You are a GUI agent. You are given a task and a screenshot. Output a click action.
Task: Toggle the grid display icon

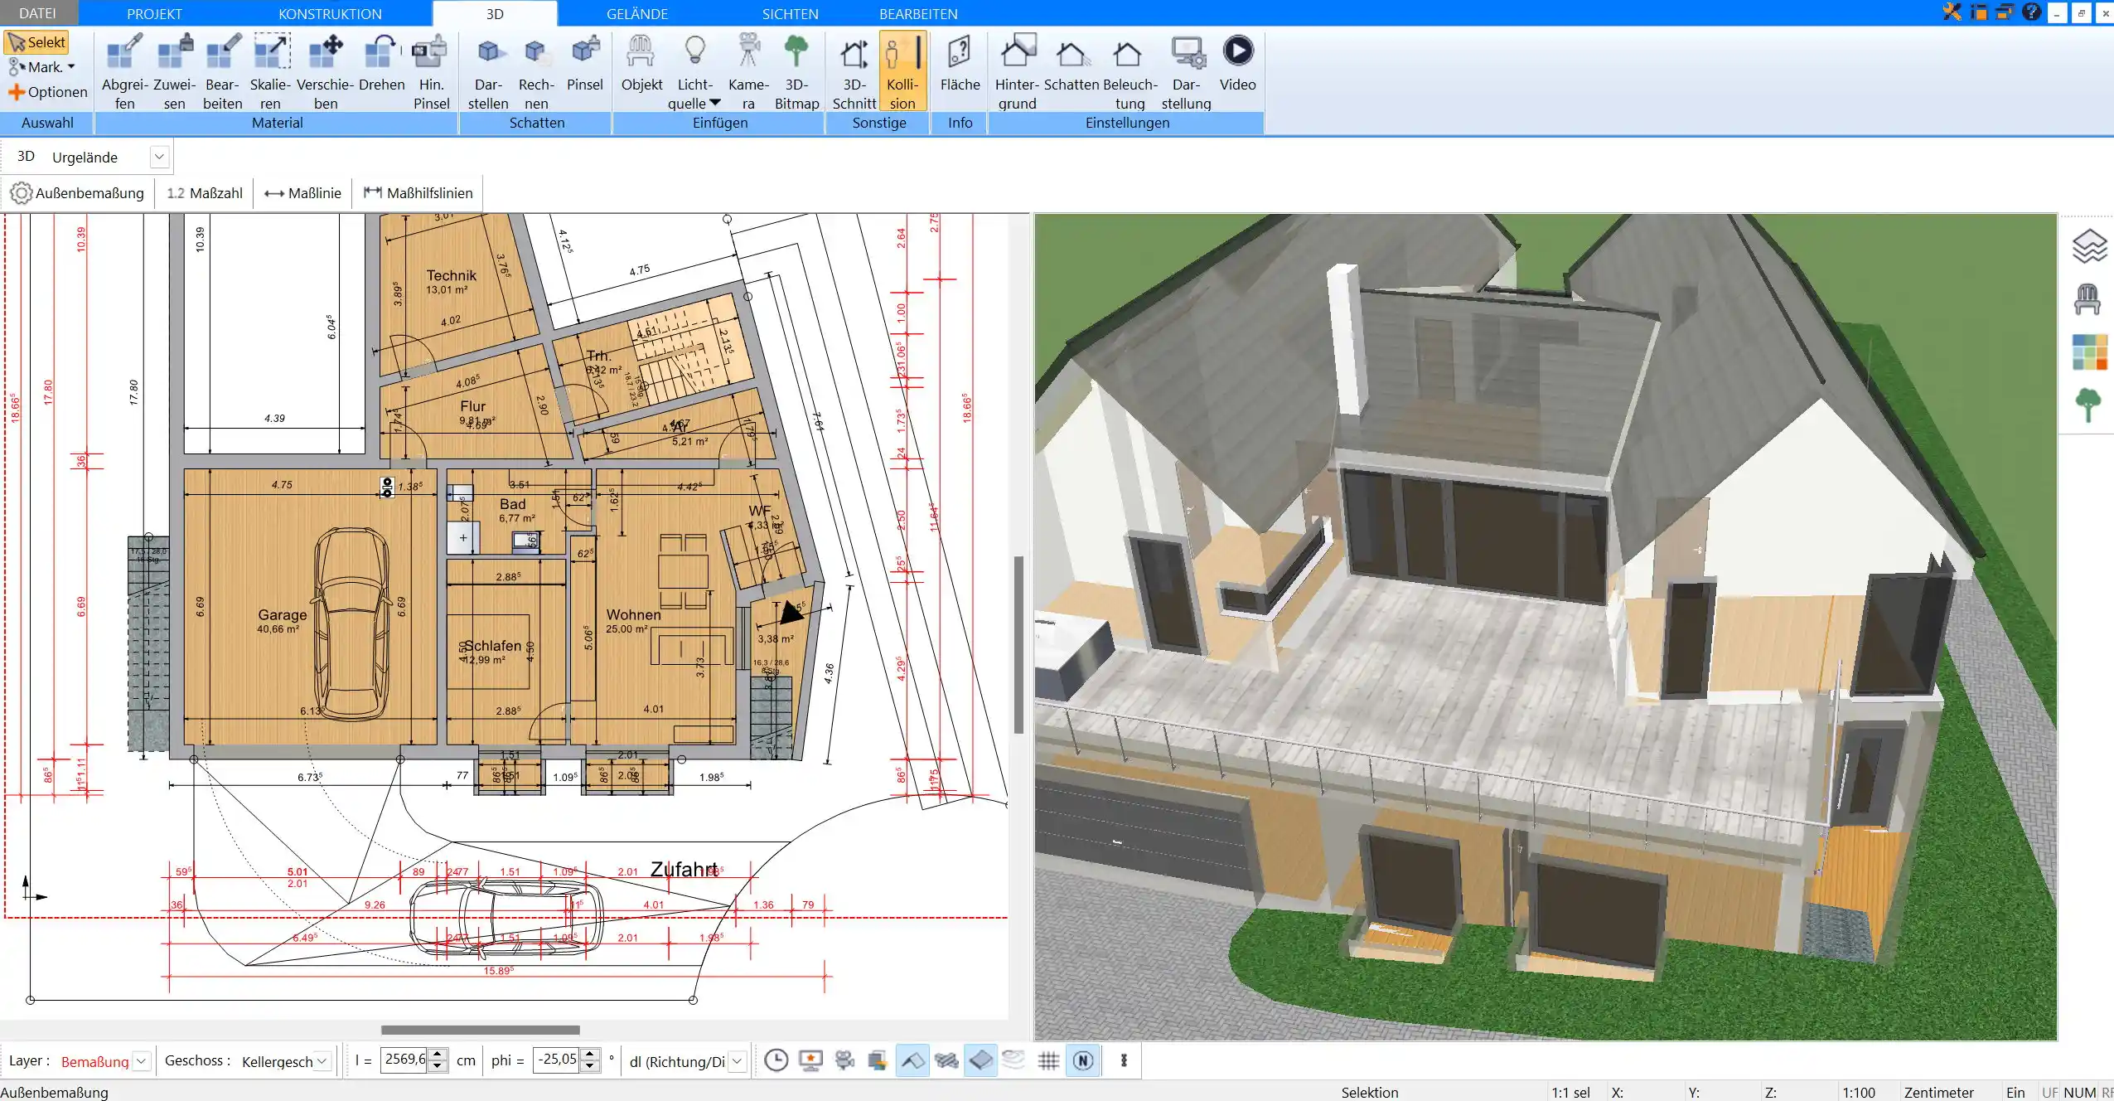click(1048, 1060)
